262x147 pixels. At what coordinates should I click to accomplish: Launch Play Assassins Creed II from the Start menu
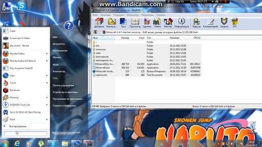[x=26, y=68]
